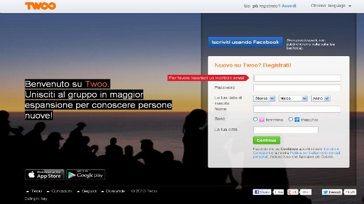This screenshot has width=364, height=204.
Task: Expand the Seguici footer menu
Action: [x=86, y=191]
